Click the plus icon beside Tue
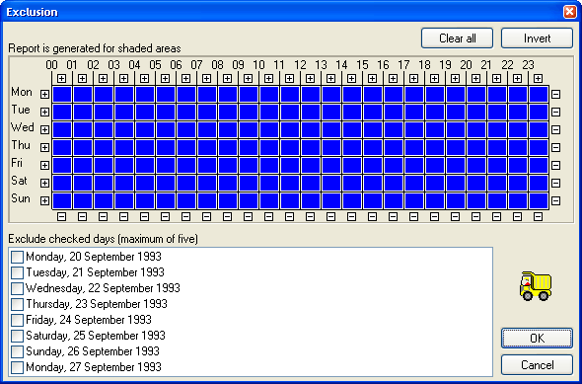 (44, 112)
